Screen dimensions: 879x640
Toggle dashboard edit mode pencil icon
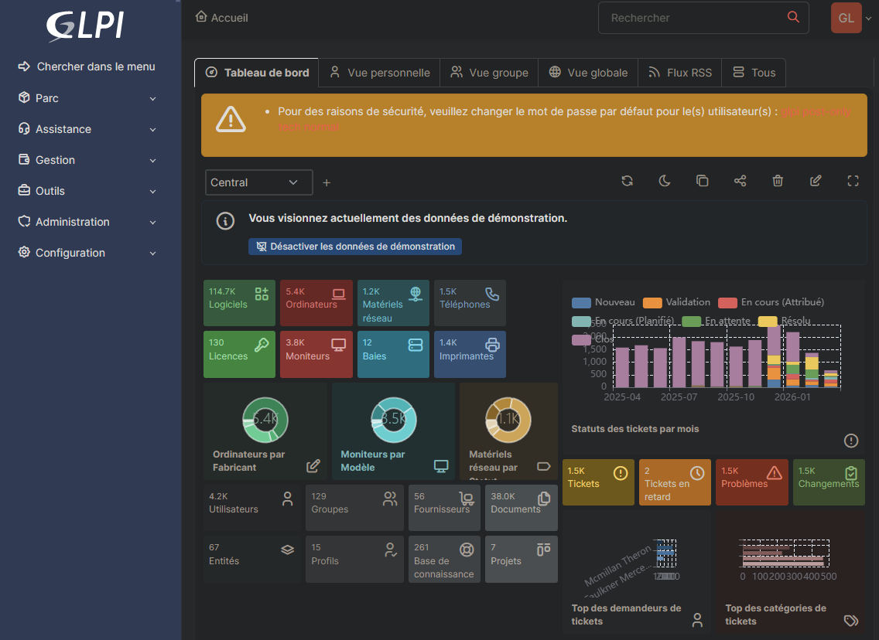pyautogui.click(x=816, y=181)
